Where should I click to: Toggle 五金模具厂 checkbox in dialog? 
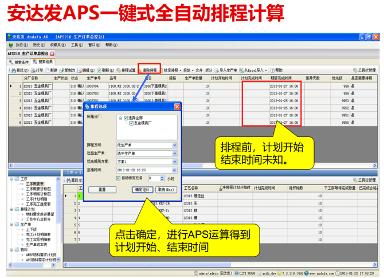click(x=131, y=123)
